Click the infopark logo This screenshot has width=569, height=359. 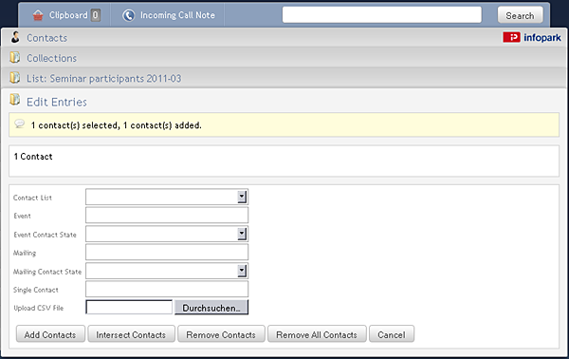(532, 37)
